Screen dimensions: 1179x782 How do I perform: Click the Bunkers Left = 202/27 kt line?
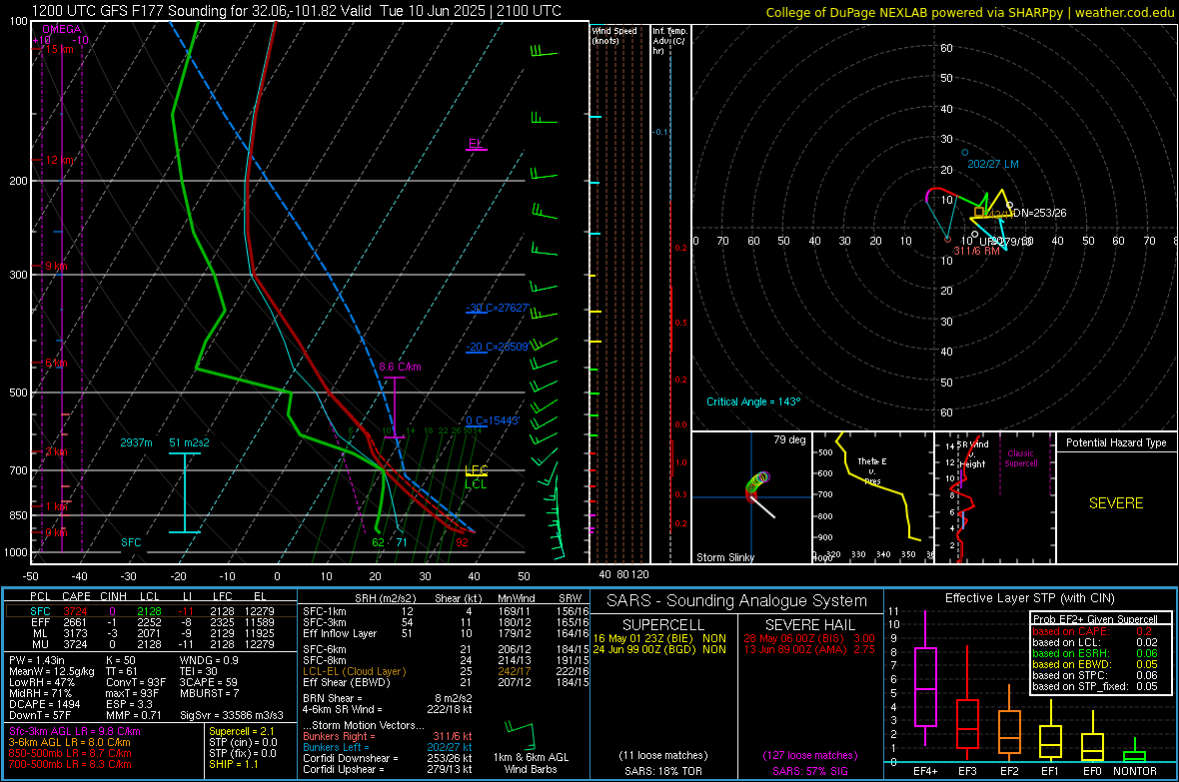click(388, 747)
